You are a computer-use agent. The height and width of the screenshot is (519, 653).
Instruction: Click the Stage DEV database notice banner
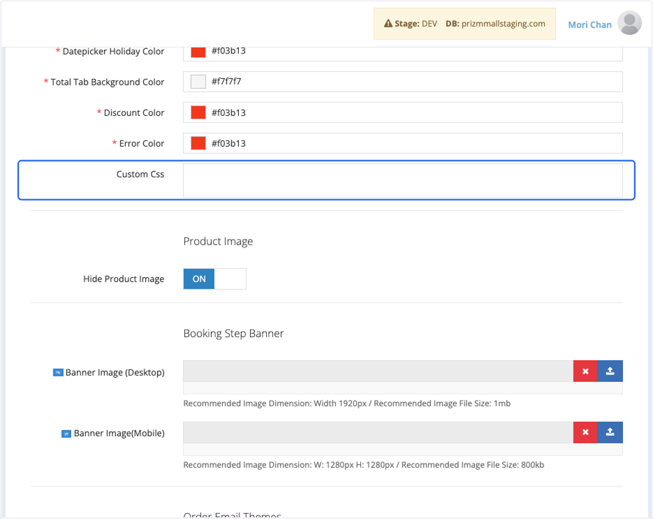pos(465,24)
